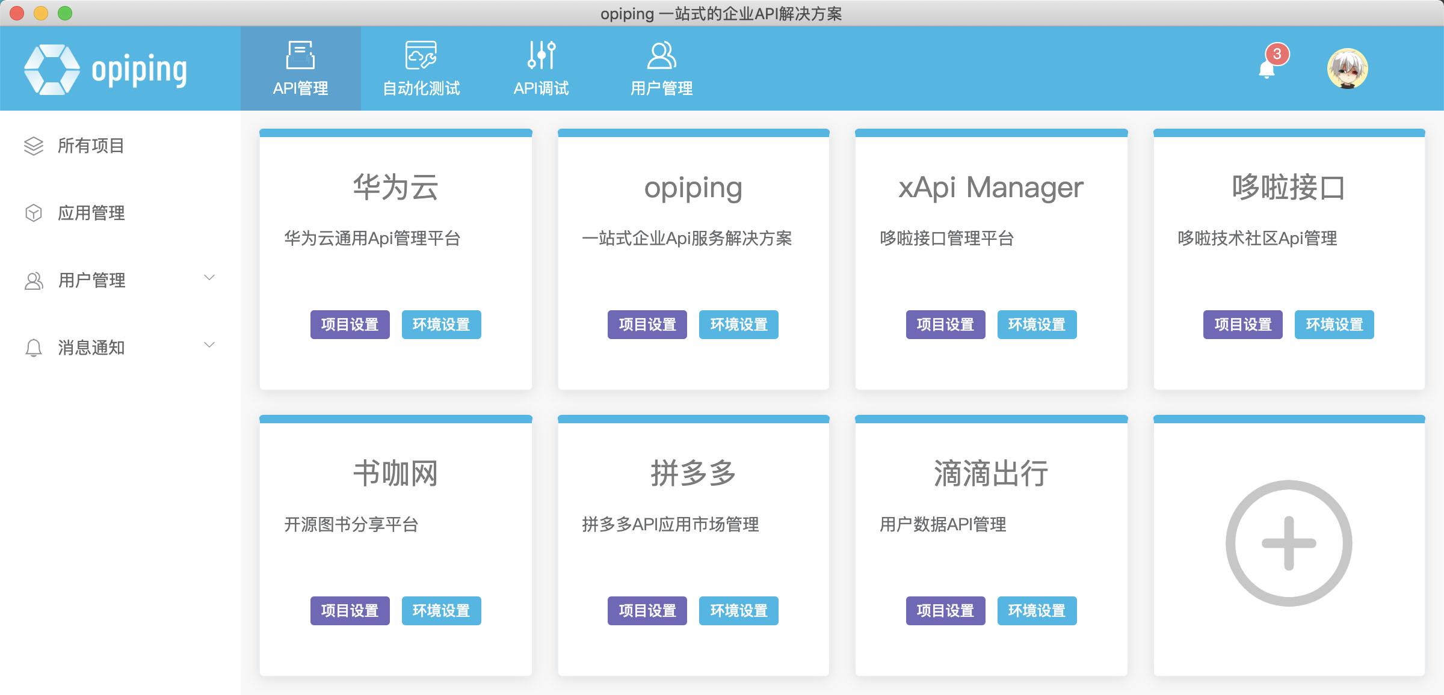The width and height of the screenshot is (1444, 695).
Task: Click the cube icon beside 应用管理
Action: [x=34, y=213]
